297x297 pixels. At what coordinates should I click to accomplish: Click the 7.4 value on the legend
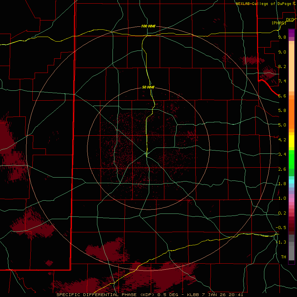[x=282, y=81]
